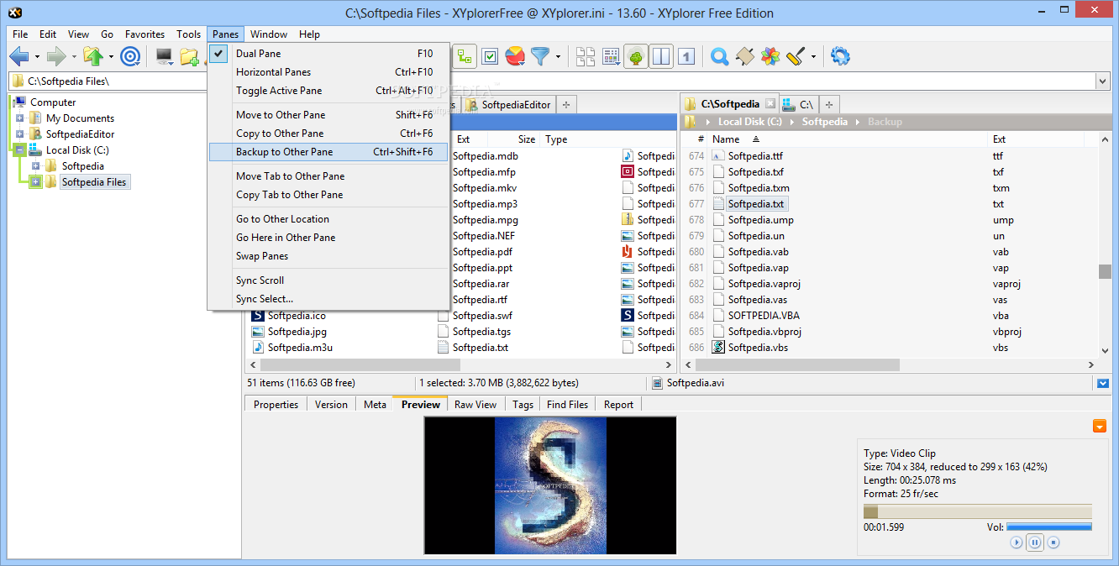Click the Softpedia.ttf font file icon

718,155
